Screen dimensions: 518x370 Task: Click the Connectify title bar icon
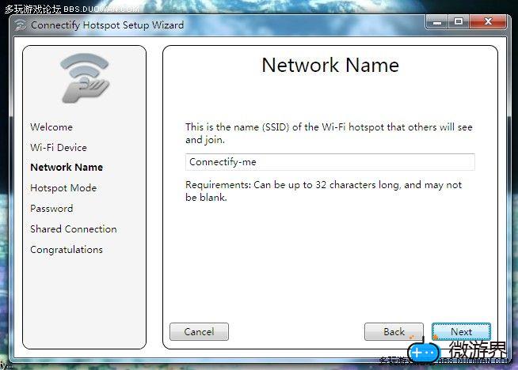20,25
